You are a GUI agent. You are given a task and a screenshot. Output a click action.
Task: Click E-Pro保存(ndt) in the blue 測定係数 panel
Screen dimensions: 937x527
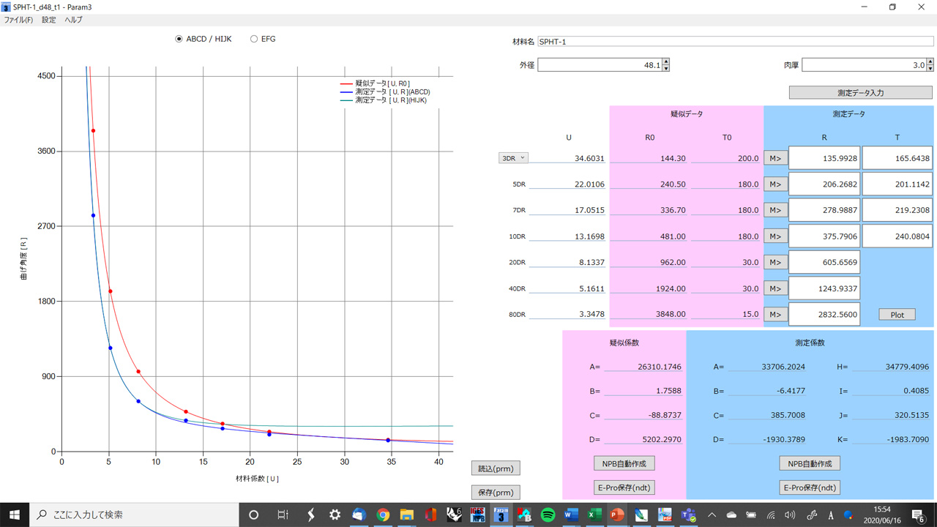[x=810, y=487]
